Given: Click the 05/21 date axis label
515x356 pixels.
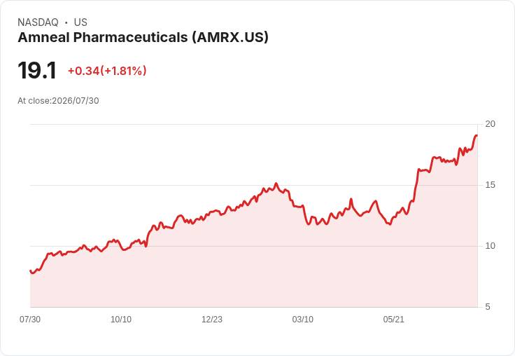Looking at the screenshot, I should click(x=393, y=320).
